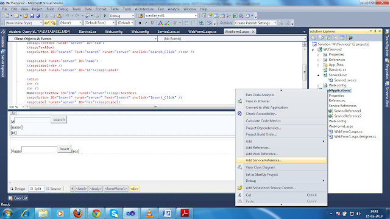
Task: Switch to Split view button
Action: click(x=36, y=189)
